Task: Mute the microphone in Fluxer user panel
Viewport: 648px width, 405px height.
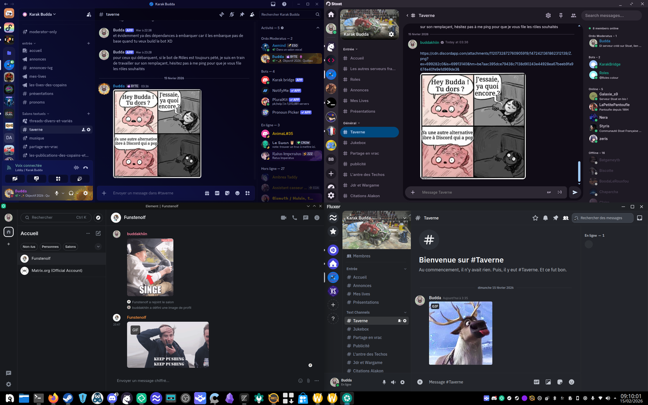Action: tap(384, 382)
